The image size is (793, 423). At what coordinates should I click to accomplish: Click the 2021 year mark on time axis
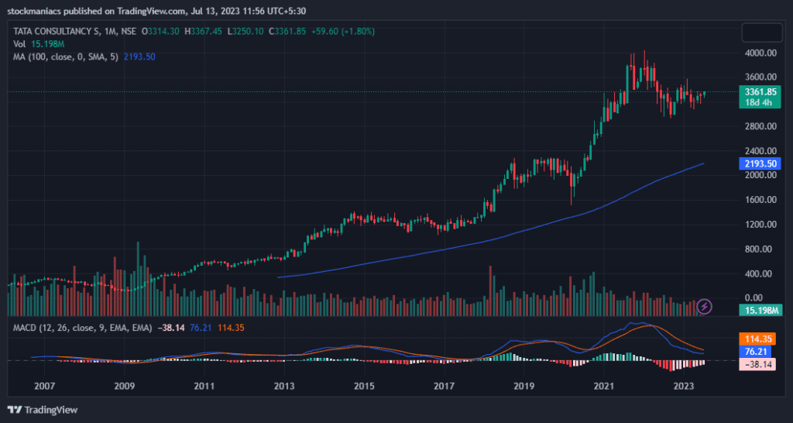pos(604,386)
